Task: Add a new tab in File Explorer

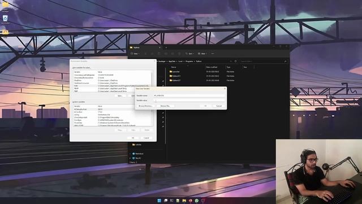Action: (166, 48)
